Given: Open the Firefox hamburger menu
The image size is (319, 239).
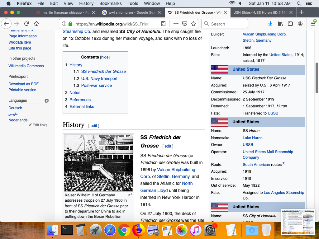Looking at the screenshot, I should pyautogui.click(x=313, y=24).
